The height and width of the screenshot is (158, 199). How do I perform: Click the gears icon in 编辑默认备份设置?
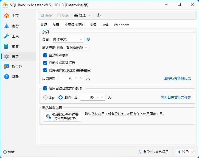tap(49, 117)
